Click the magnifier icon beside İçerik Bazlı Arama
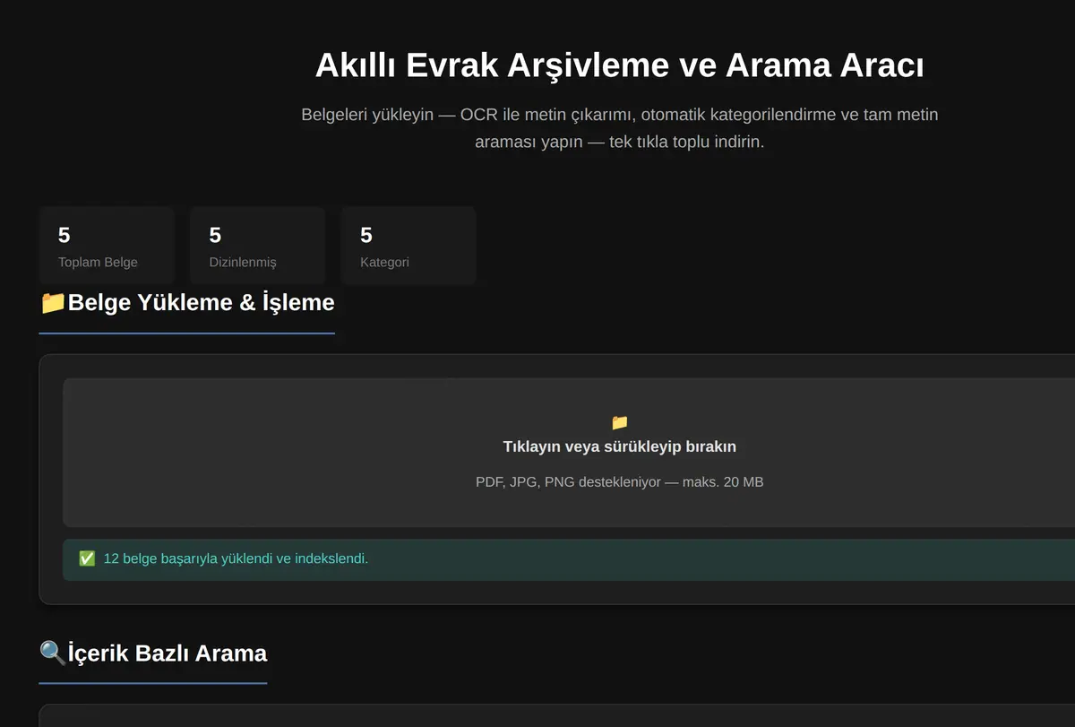The image size is (1075, 727). [53, 653]
